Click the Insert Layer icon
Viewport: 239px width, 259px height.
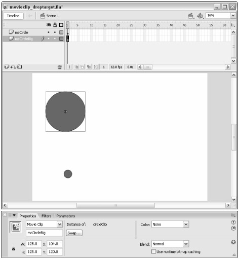tap(7, 67)
